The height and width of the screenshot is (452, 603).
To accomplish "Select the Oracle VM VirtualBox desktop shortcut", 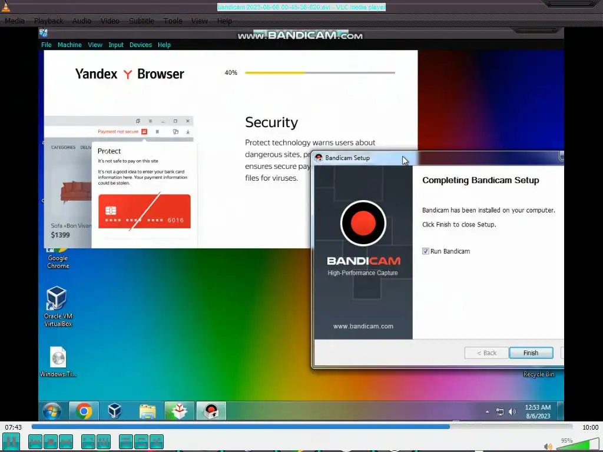I will (58, 306).
